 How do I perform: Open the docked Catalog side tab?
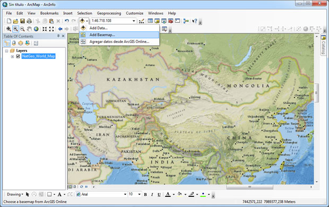click(323, 45)
